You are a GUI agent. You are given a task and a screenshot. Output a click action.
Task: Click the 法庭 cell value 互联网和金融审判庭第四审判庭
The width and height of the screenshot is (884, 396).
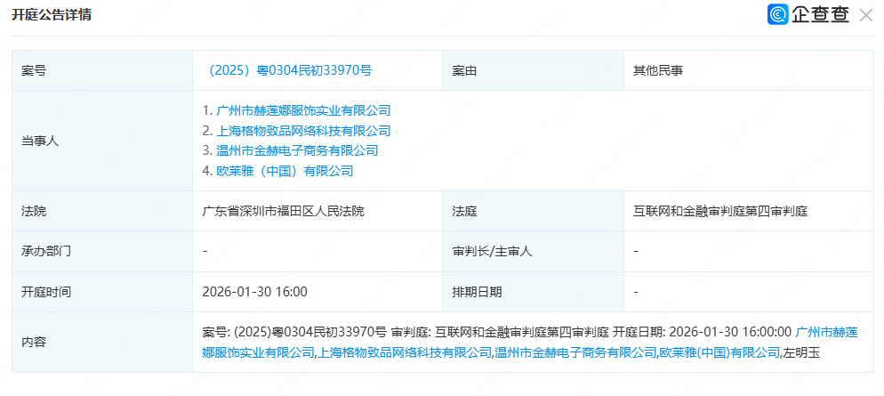[719, 211]
